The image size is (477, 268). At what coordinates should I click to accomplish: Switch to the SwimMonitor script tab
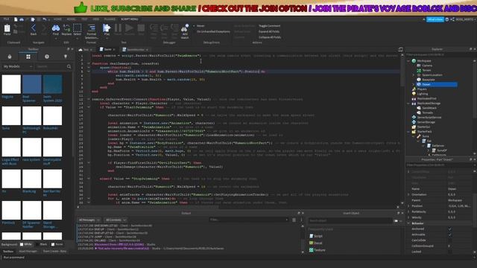point(135,50)
